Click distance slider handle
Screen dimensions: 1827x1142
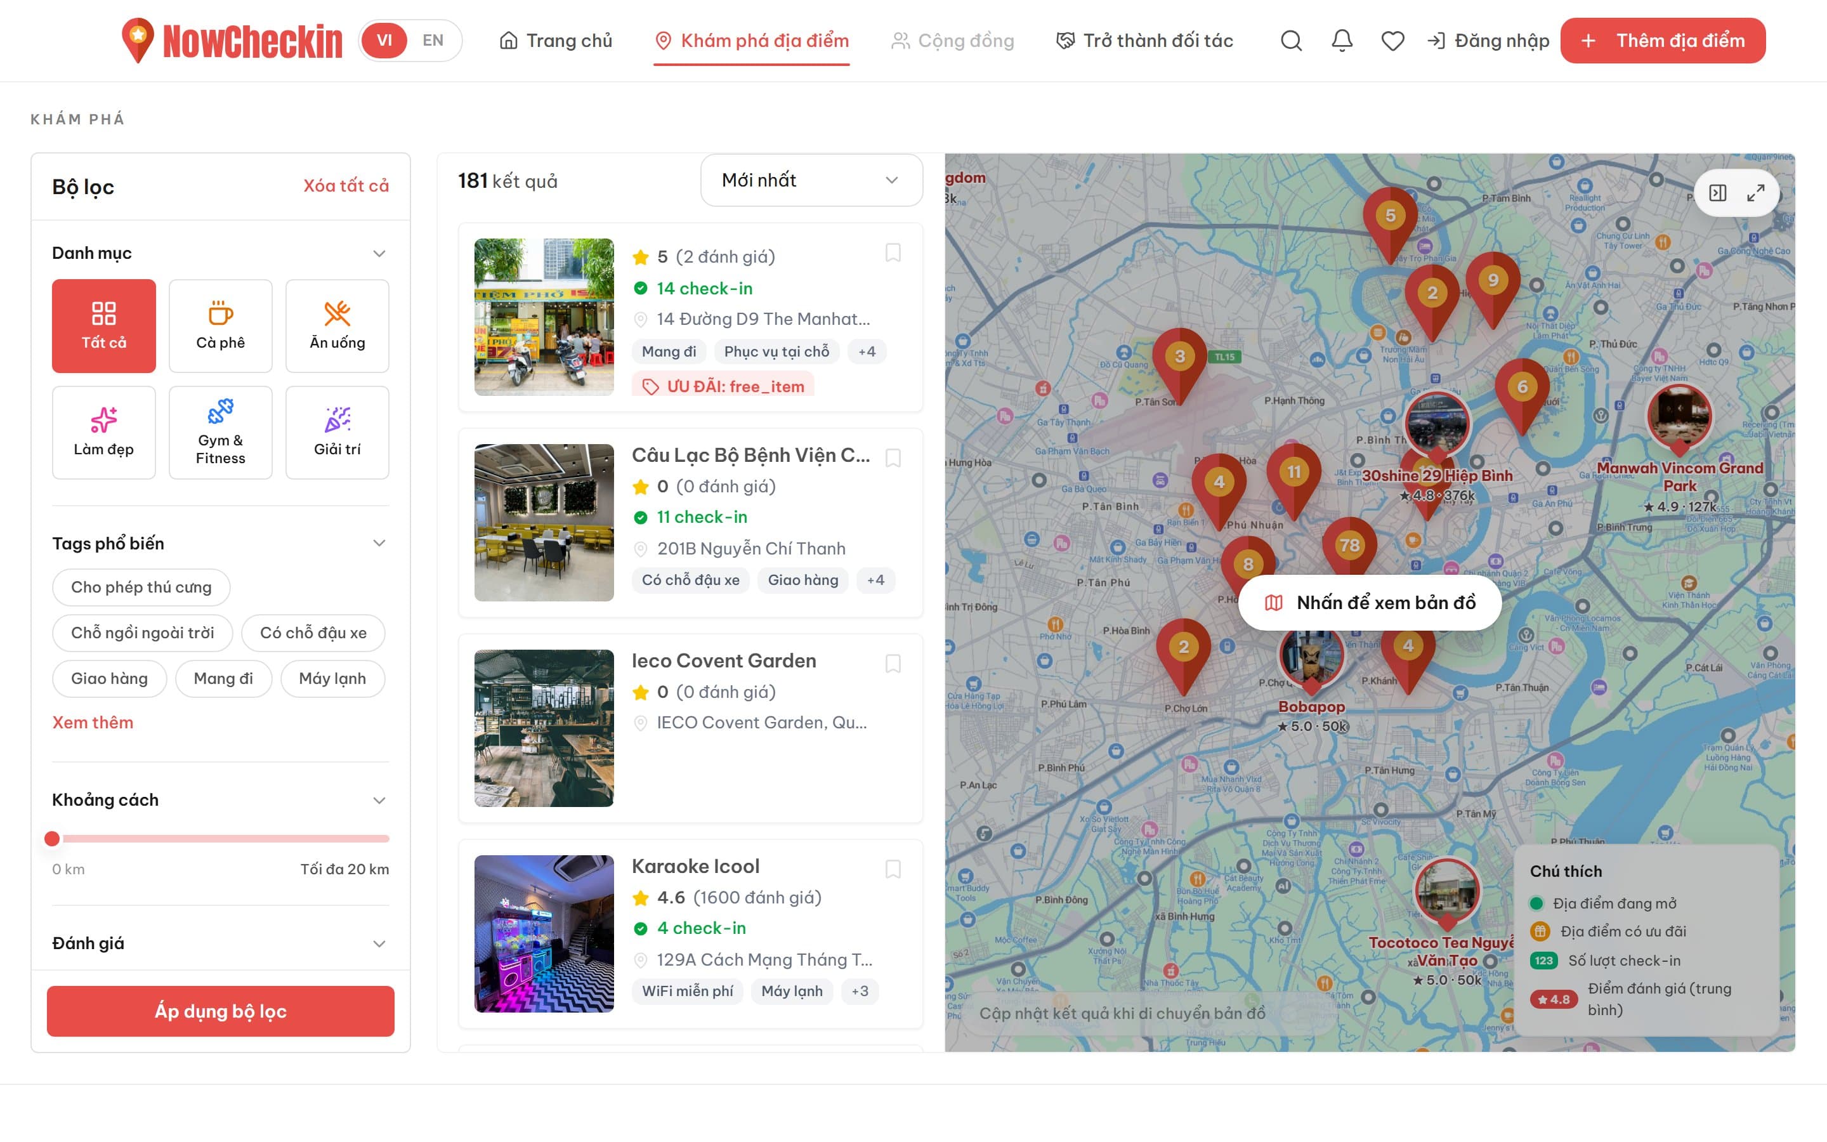pos(52,838)
